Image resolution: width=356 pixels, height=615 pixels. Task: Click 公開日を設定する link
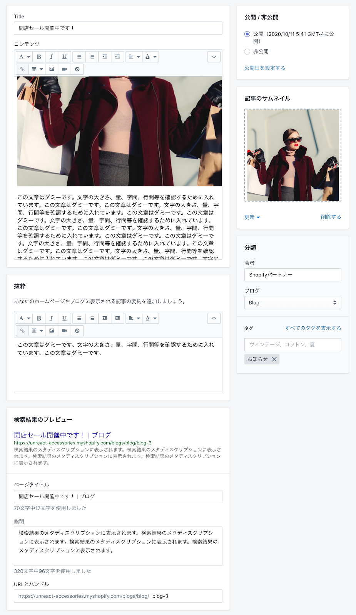[265, 68]
